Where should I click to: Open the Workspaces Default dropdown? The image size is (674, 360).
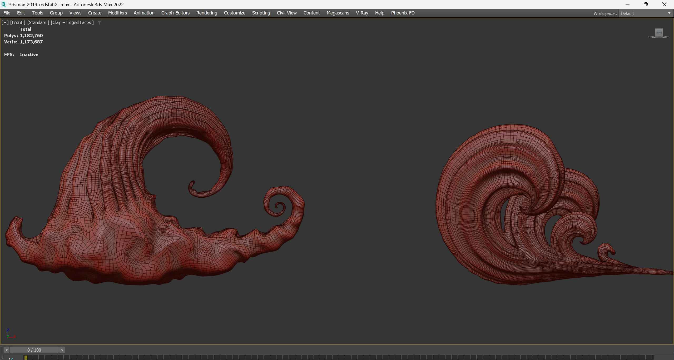coord(645,13)
